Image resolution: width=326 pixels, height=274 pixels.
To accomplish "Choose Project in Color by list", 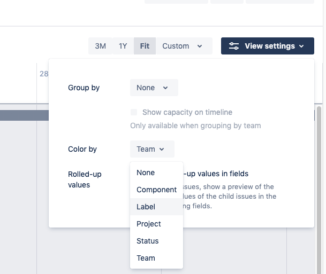I will (156, 224).
